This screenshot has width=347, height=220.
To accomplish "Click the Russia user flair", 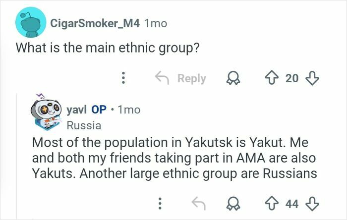I will pyautogui.click(x=84, y=125).
